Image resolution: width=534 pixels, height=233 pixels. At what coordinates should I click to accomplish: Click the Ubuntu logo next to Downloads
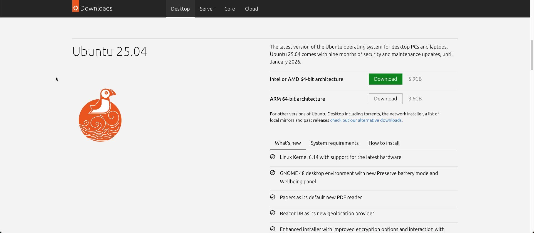(76, 6)
